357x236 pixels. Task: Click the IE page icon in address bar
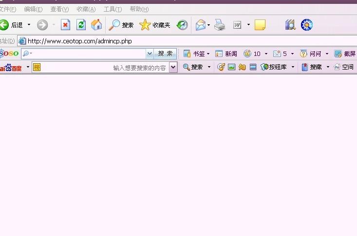(x=22, y=41)
